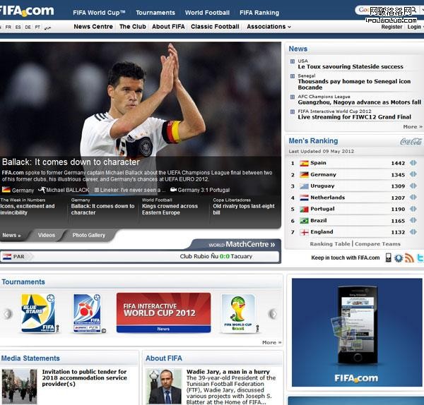Click the public tender street thumbnail
Viewport: 424px width, 405px height.
(19, 386)
